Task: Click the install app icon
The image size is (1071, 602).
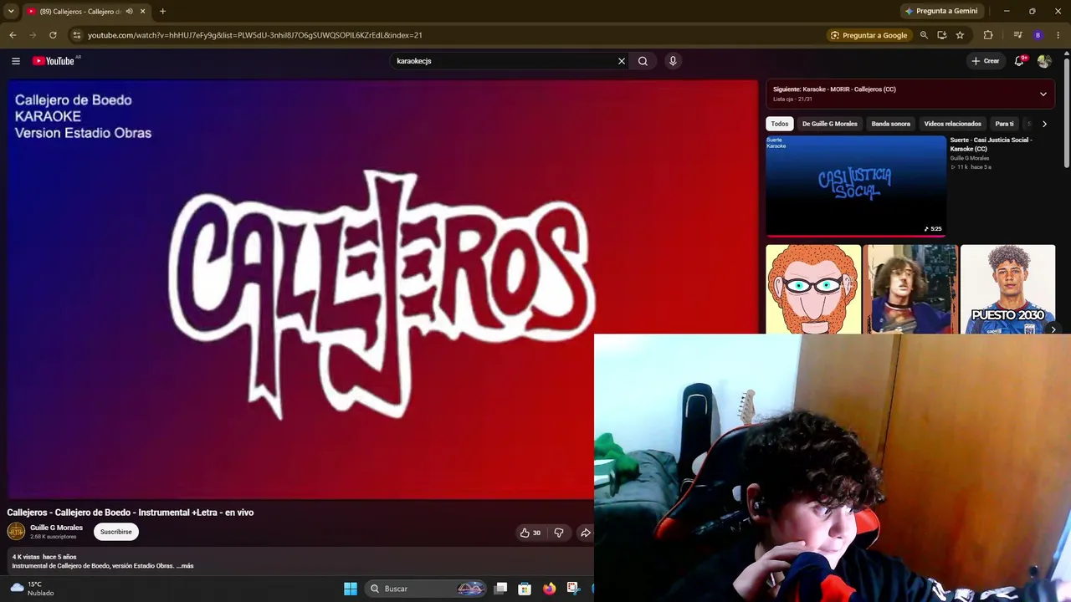Action: coord(942,35)
